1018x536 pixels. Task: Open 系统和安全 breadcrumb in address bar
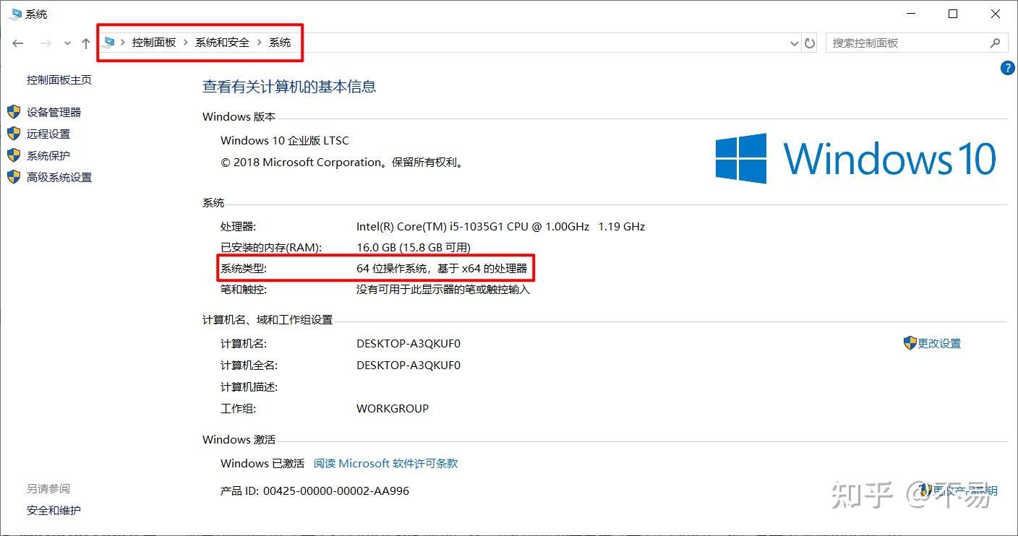[x=222, y=43]
